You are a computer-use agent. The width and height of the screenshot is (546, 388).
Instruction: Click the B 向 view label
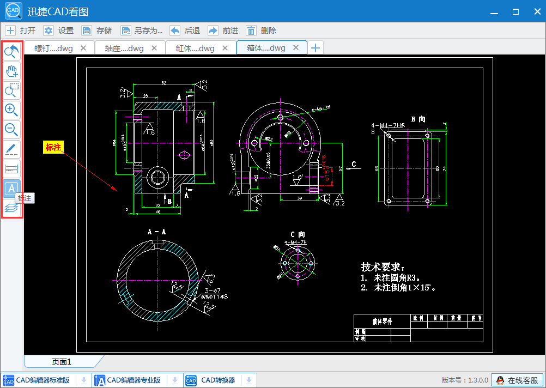418,119
